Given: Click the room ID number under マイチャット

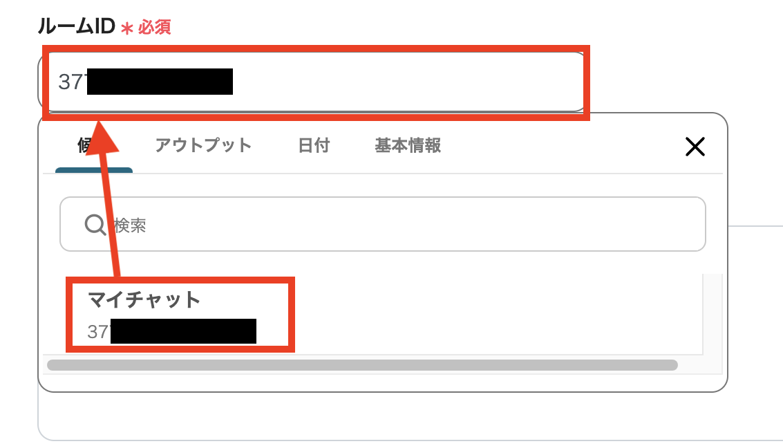Looking at the screenshot, I should (x=171, y=331).
